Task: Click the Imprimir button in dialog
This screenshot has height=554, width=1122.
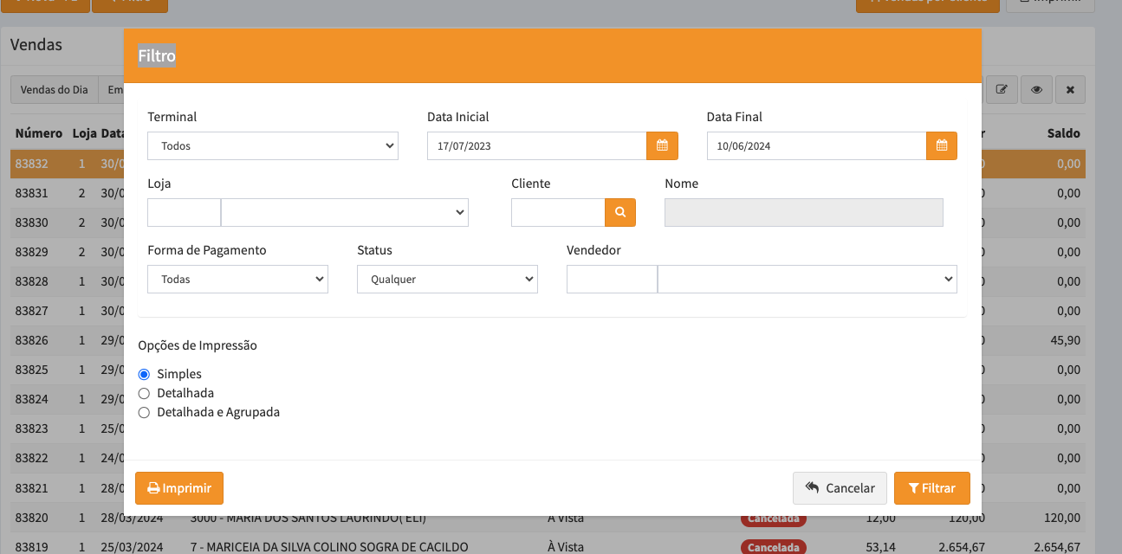Action: tap(179, 488)
